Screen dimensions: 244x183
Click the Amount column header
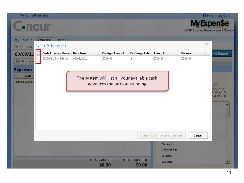click(166, 53)
